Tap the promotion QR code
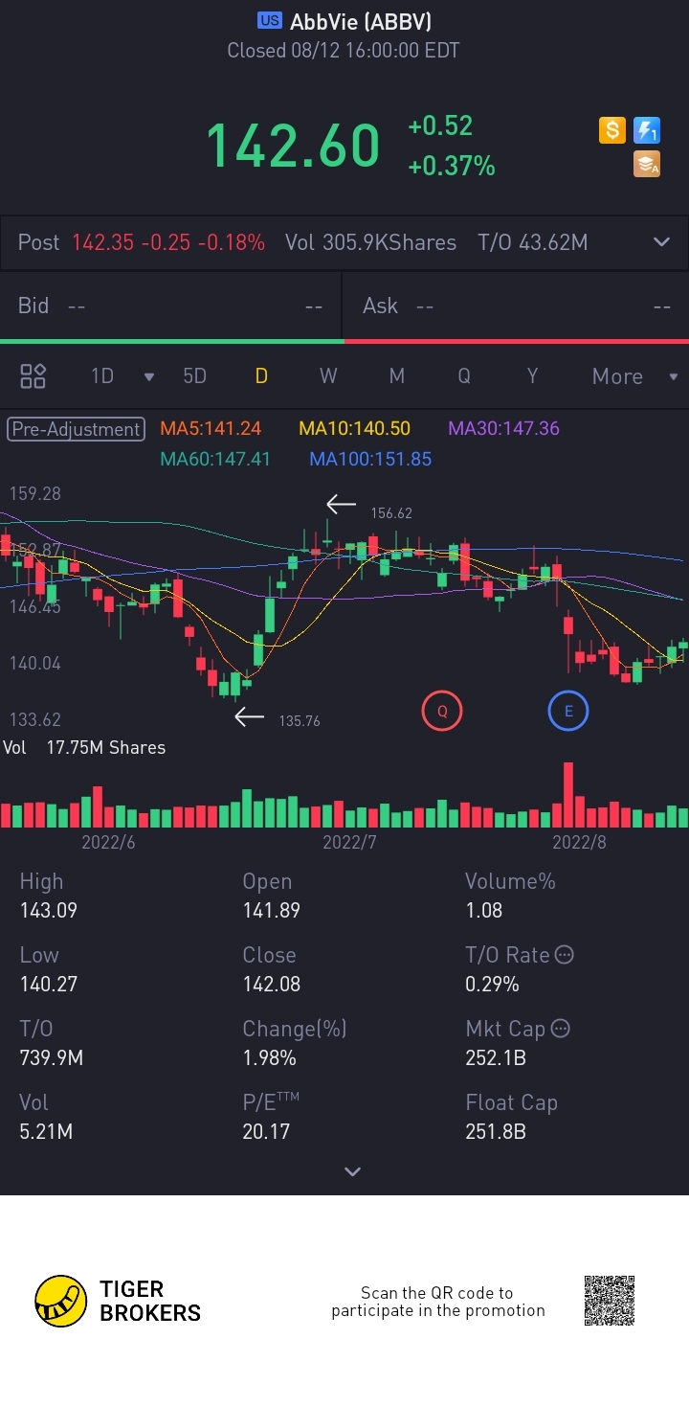689x1407 pixels. [610, 1301]
